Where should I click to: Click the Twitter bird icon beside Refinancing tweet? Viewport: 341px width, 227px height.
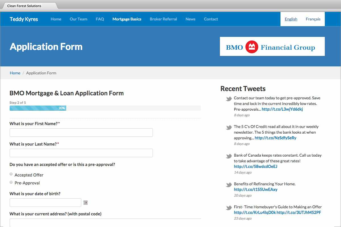click(x=229, y=185)
